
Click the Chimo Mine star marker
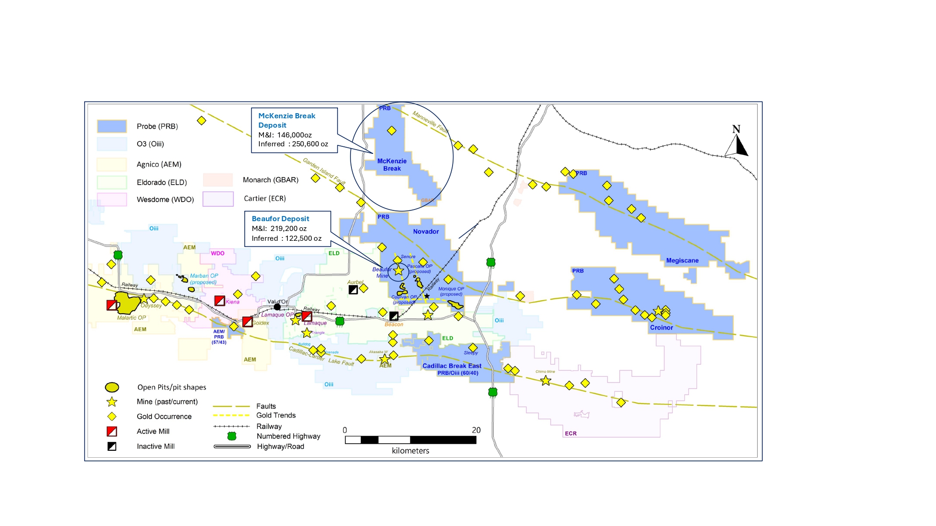[546, 381]
